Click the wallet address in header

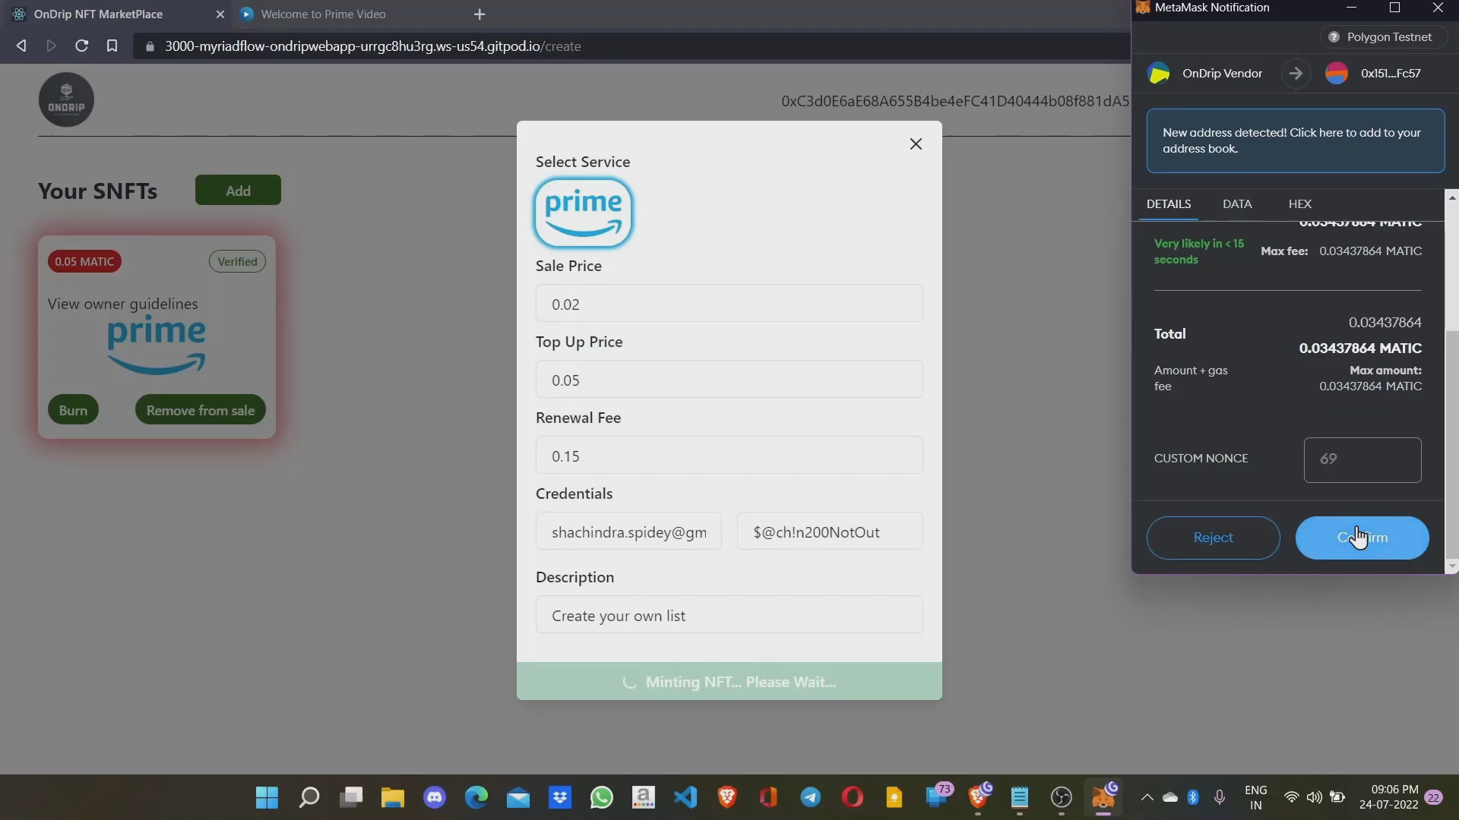pyautogui.click(x=955, y=101)
